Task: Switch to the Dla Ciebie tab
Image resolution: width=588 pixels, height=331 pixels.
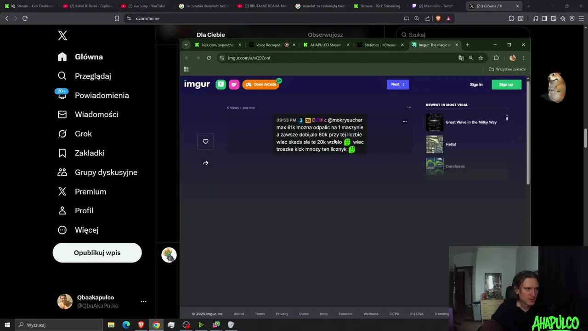Action: (211, 35)
